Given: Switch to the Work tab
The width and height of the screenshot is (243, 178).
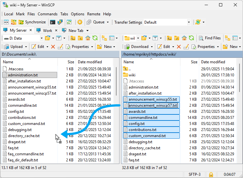Looking at the screenshot, I should (47, 30).
